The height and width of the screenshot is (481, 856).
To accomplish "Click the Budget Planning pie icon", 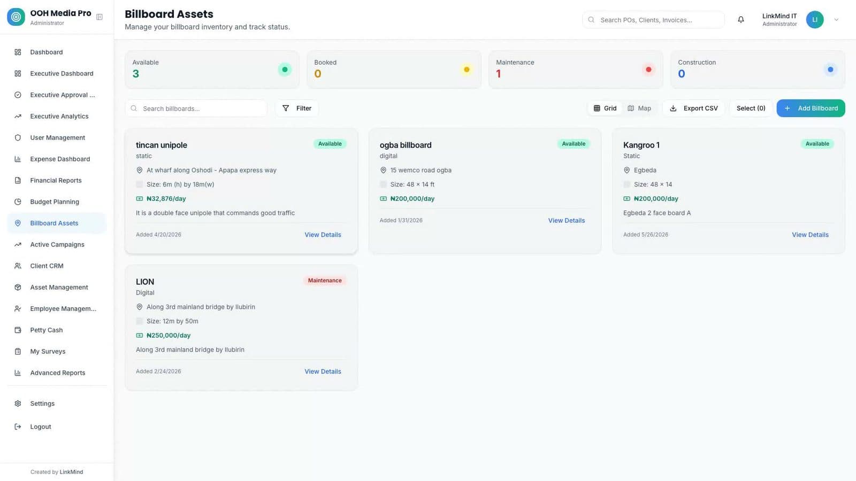I will point(18,201).
